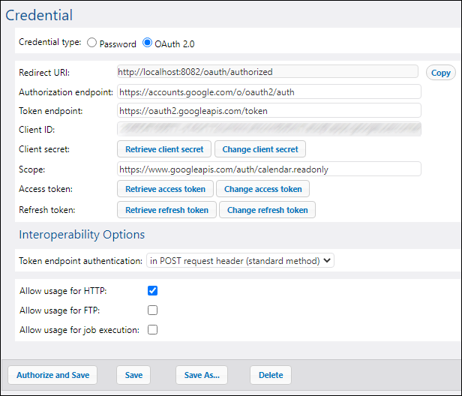Viewport: 462px width, 396px height.
Task: Delete the credential
Action: pos(270,375)
